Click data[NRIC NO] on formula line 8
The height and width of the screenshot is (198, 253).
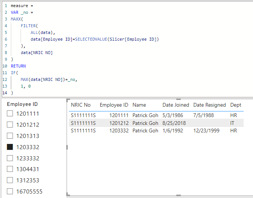pyautogui.click(x=37, y=53)
